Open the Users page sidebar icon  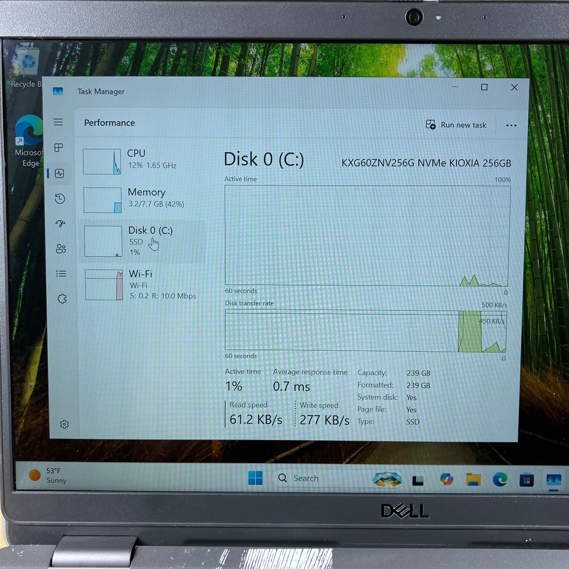coord(61,249)
